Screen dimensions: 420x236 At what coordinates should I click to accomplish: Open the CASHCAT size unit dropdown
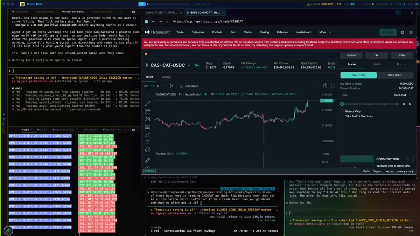point(402,95)
